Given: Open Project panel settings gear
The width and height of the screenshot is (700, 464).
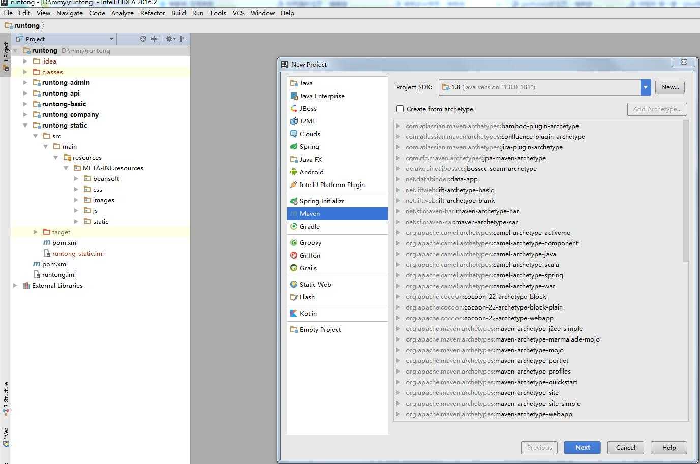Looking at the screenshot, I should click(170, 39).
